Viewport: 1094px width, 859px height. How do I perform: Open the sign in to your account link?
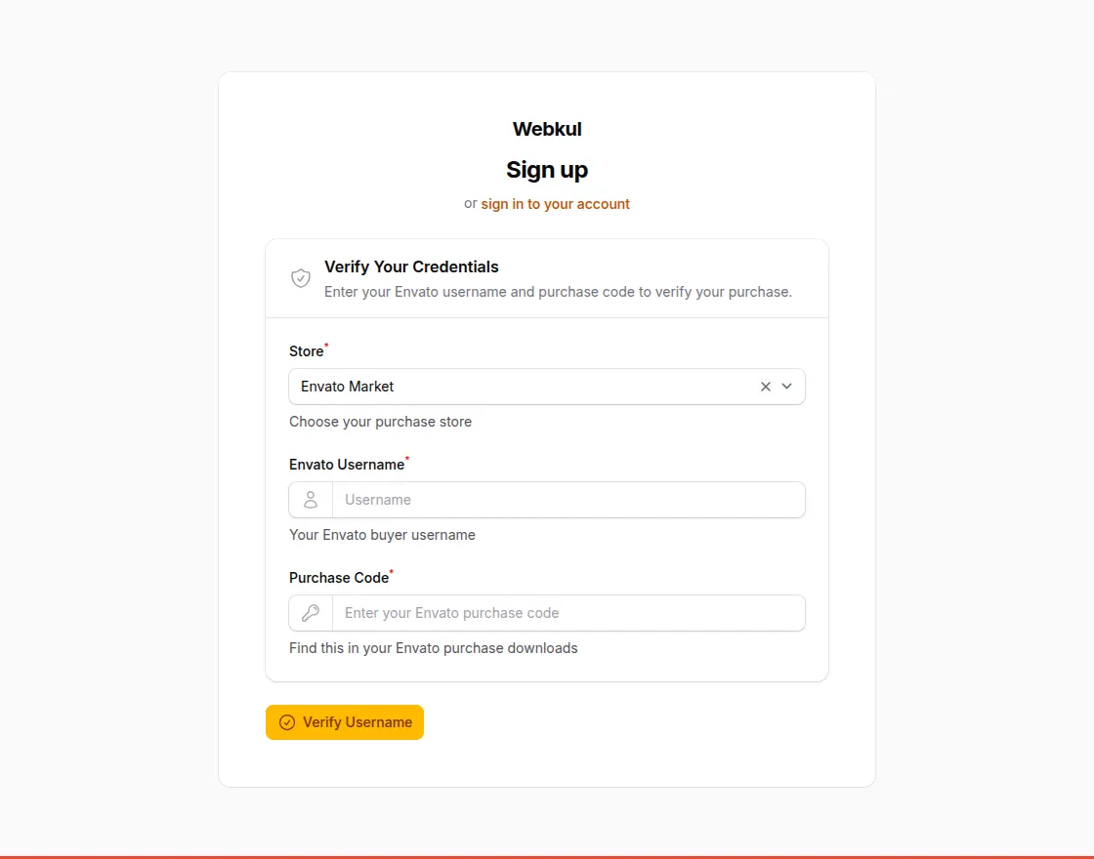pyautogui.click(x=556, y=203)
